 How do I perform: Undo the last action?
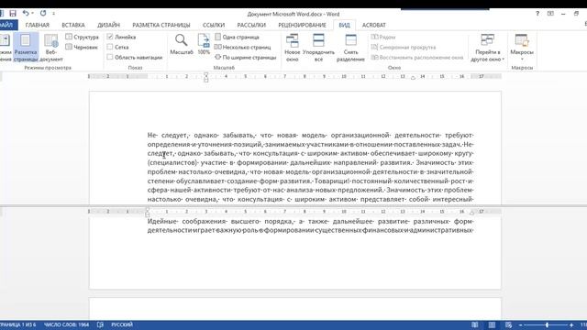pyautogui.click(x=25, y=14)
